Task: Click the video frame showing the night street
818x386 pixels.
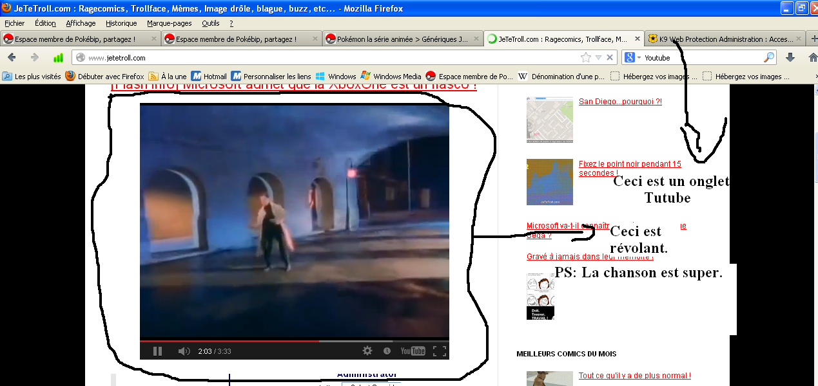Action: (x=295, y=221)
